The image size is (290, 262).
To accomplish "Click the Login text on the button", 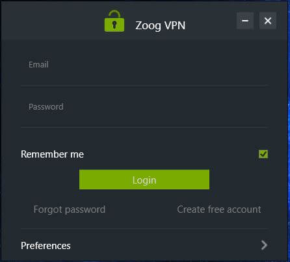I will [144, 180].
